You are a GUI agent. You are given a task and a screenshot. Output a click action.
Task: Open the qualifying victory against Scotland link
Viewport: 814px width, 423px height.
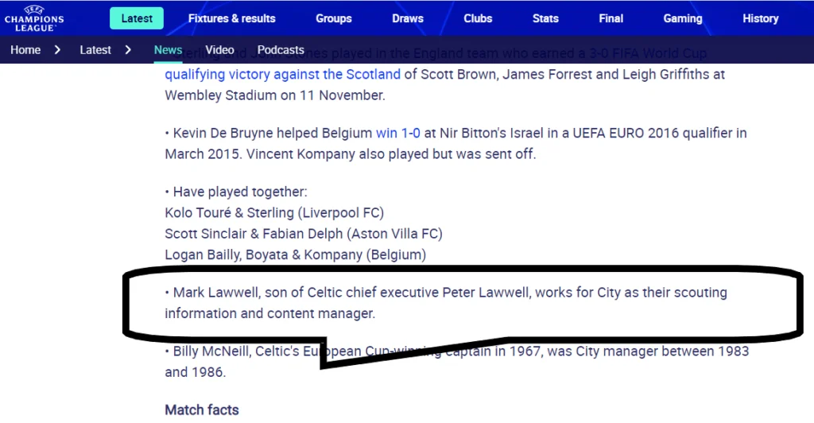click(282, 75)
